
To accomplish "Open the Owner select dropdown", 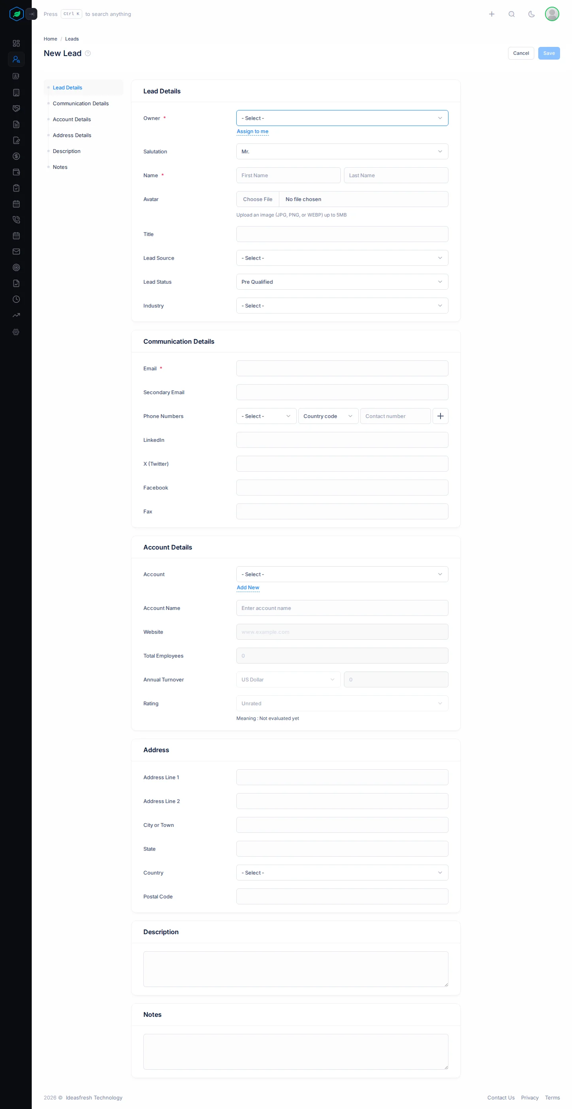I will pos(342,118).
